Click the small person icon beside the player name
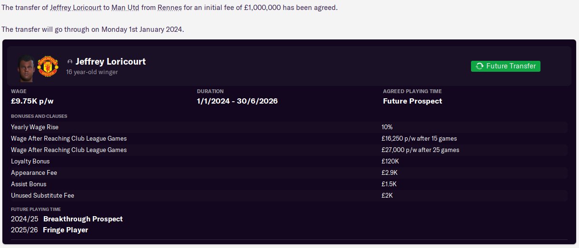The height and width of the screenshot is (248, 579). tap(70, 62)
